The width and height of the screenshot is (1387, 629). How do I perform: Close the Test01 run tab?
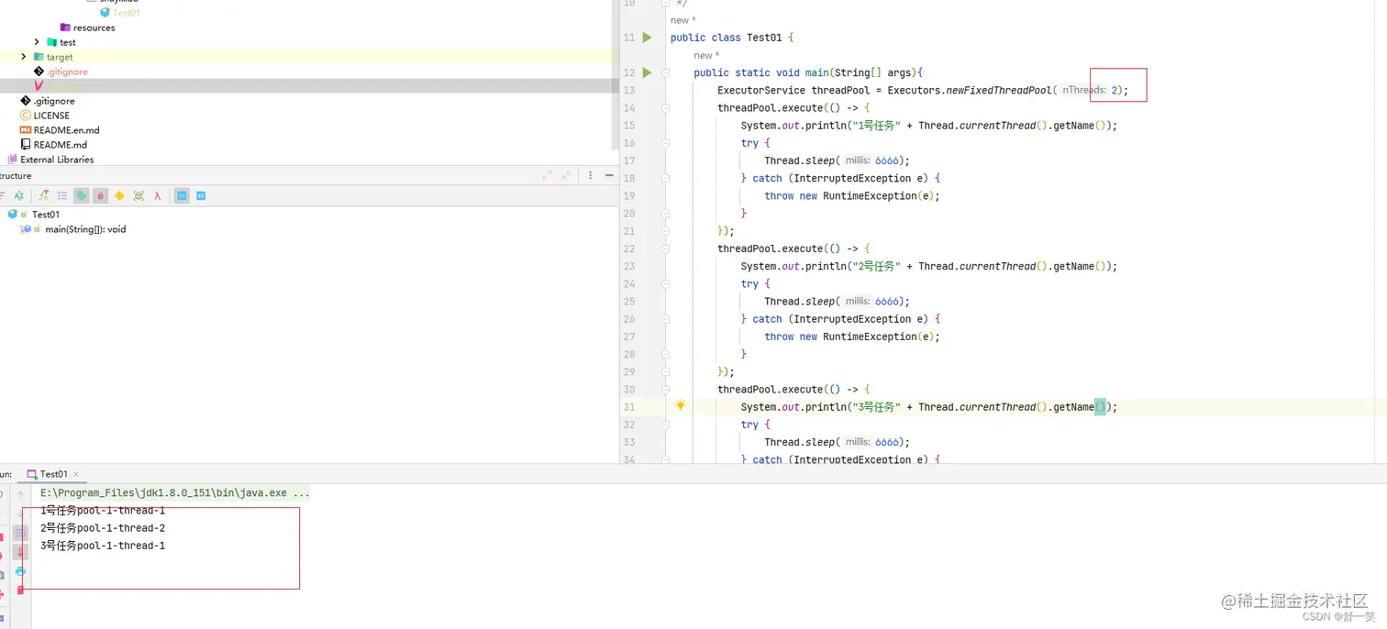coord(76,474)
